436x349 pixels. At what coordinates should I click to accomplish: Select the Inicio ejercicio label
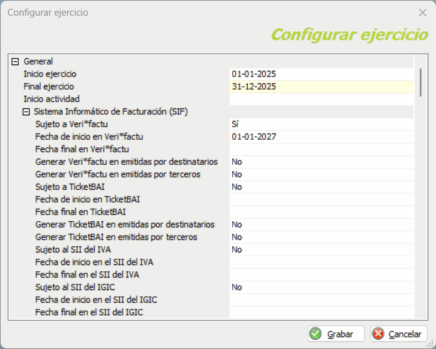tap(50, 74)
